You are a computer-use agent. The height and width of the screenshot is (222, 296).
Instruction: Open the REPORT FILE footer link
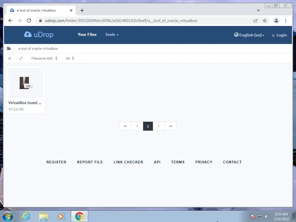pos(90,162)
